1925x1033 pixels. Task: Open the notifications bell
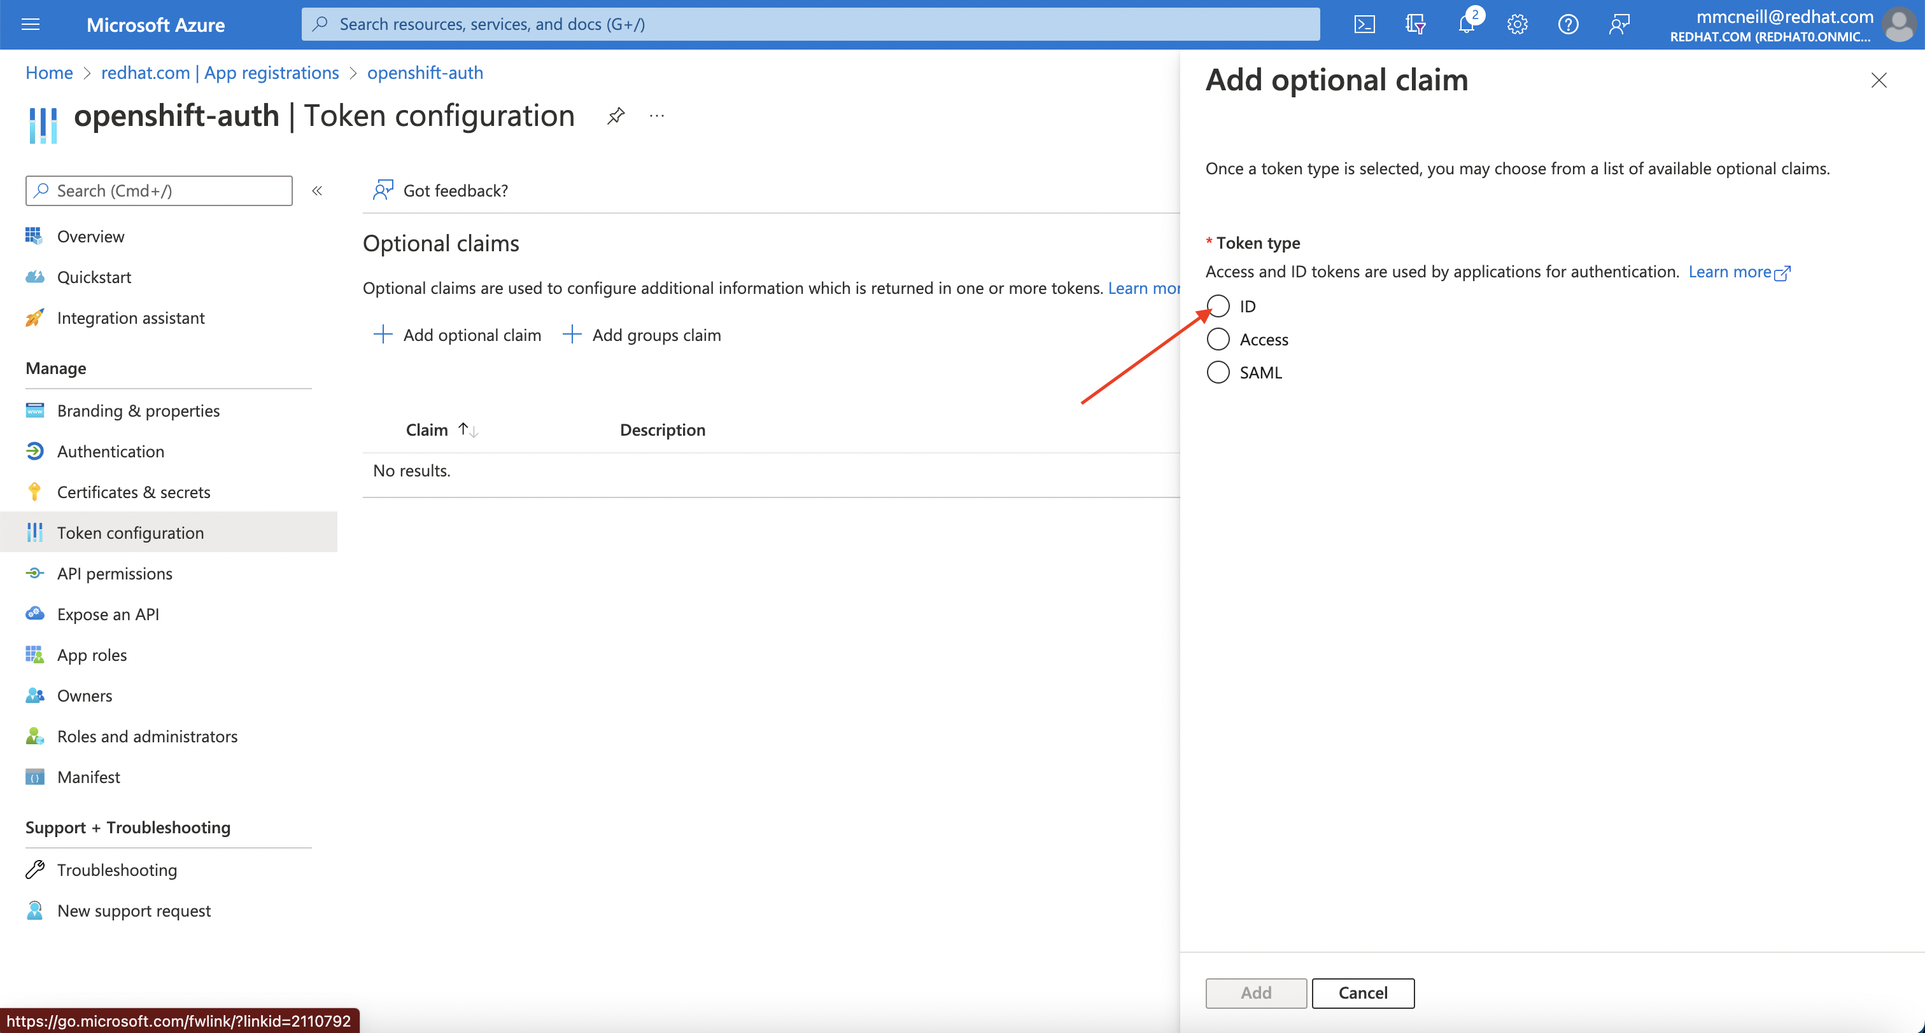(x=1466, y=24)
